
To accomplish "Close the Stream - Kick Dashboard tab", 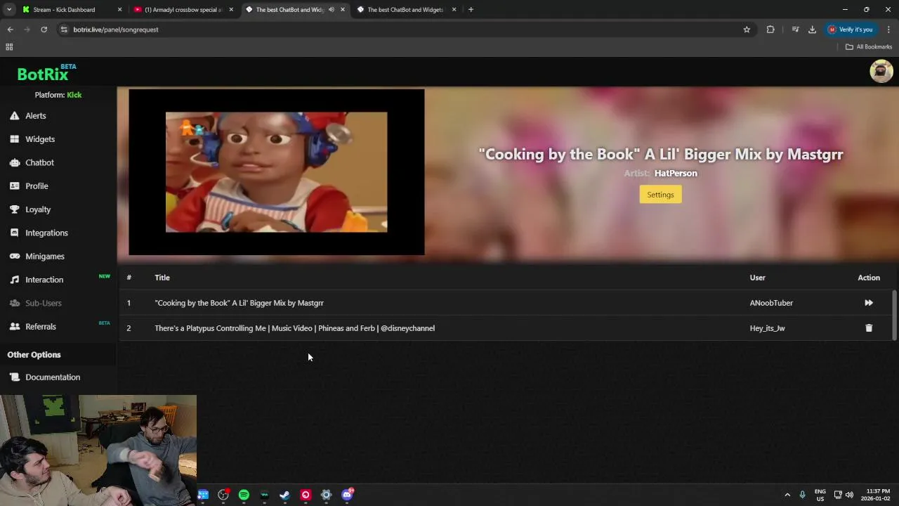I will pyautogui.click(x=119, y=10).
